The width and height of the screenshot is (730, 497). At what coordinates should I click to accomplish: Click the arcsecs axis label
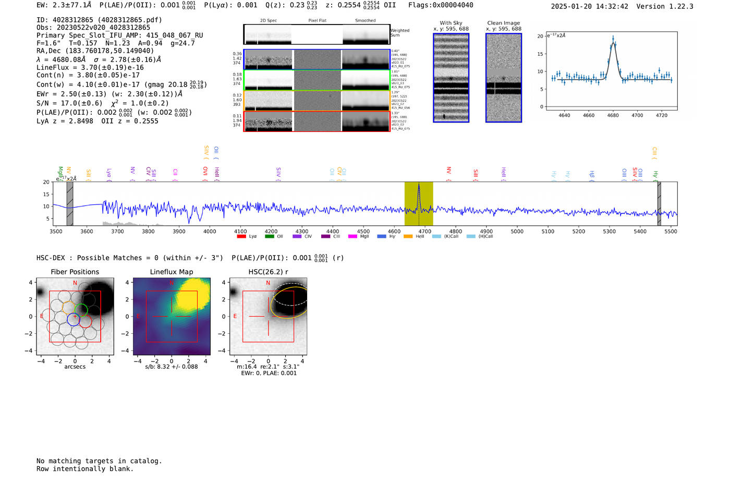coord(75,367)
